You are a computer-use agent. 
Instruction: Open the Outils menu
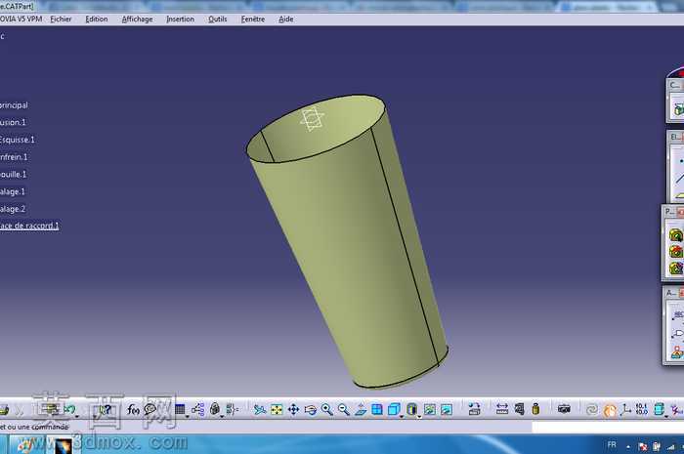point(218,20)
